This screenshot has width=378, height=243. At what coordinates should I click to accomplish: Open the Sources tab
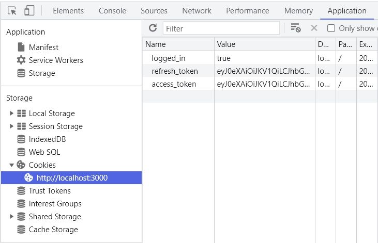[154, 11]
